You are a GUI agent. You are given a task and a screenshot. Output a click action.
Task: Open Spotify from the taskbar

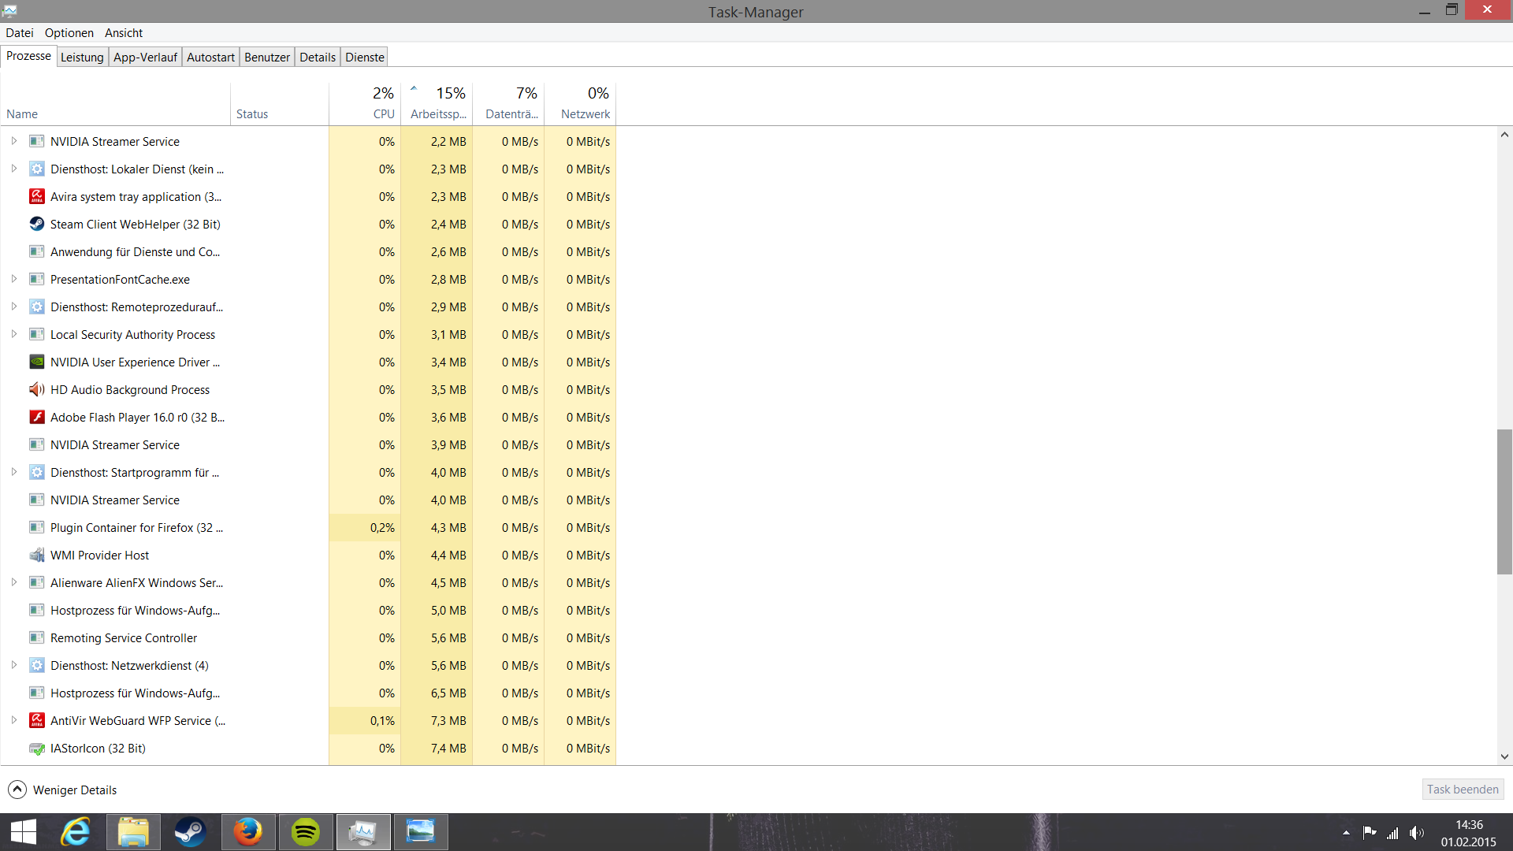[x=306, y=832]
